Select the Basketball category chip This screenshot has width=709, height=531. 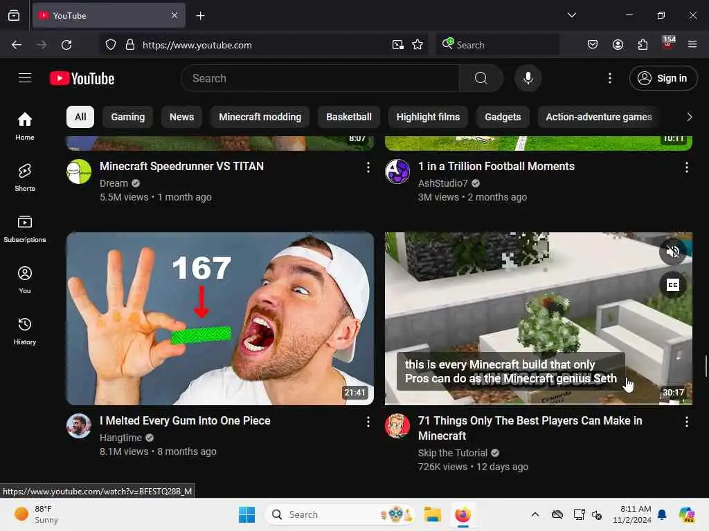(x=349, y=117)
